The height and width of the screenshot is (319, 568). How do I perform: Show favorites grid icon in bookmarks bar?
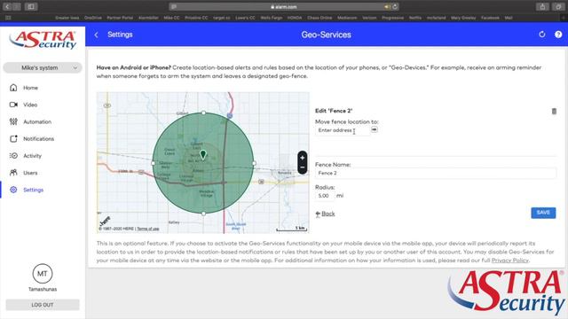(x=8, y=18)
